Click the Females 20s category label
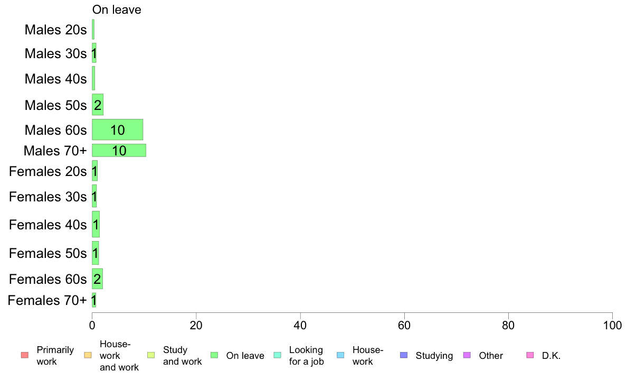 tap(47, 171)
